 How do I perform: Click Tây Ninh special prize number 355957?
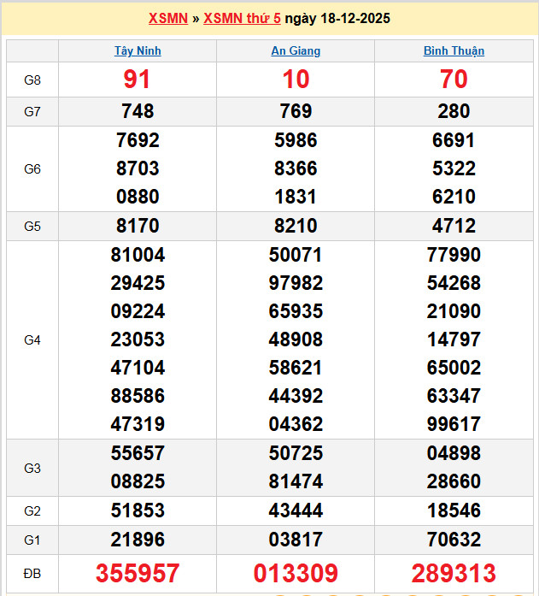click(x=138, y=573)
